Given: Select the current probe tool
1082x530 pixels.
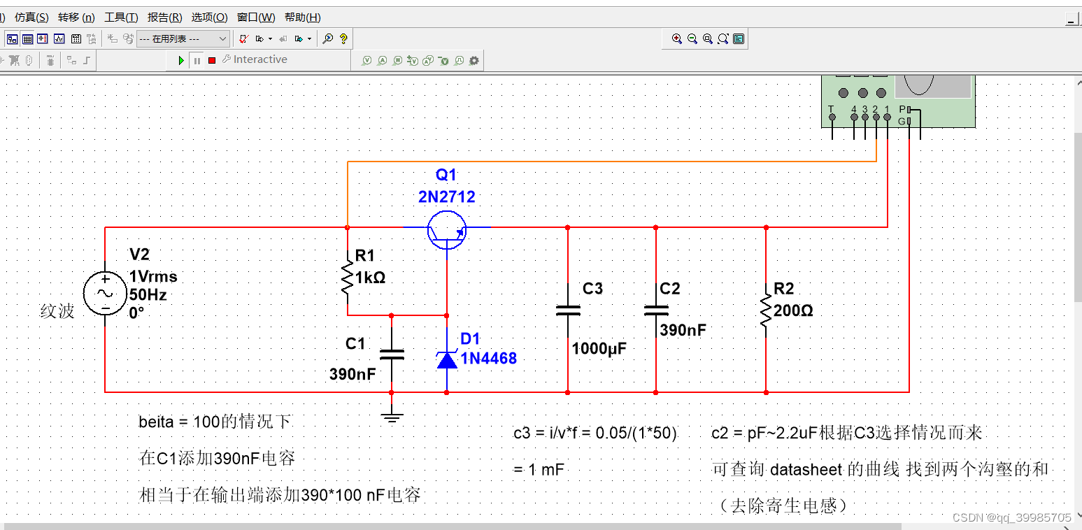Looking at the screenshot, I should coord(382,60).
